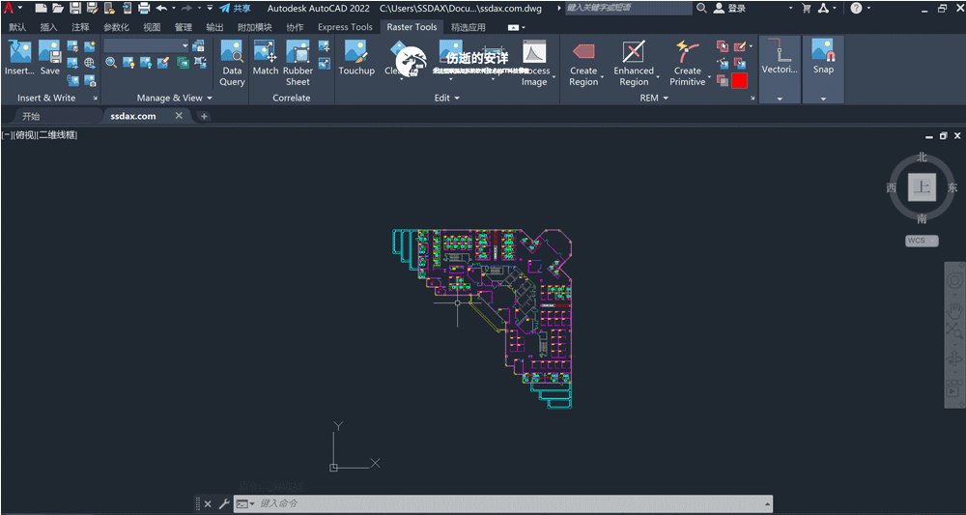Click the [俯视] view control

click(x=25, y=135)
